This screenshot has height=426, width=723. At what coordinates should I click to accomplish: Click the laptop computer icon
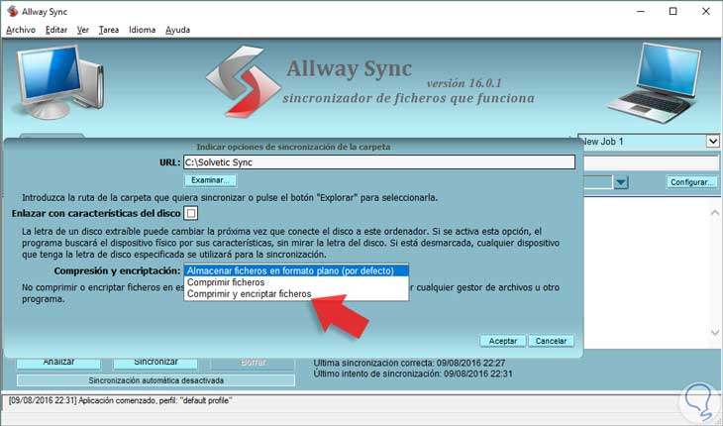[656, 83]
